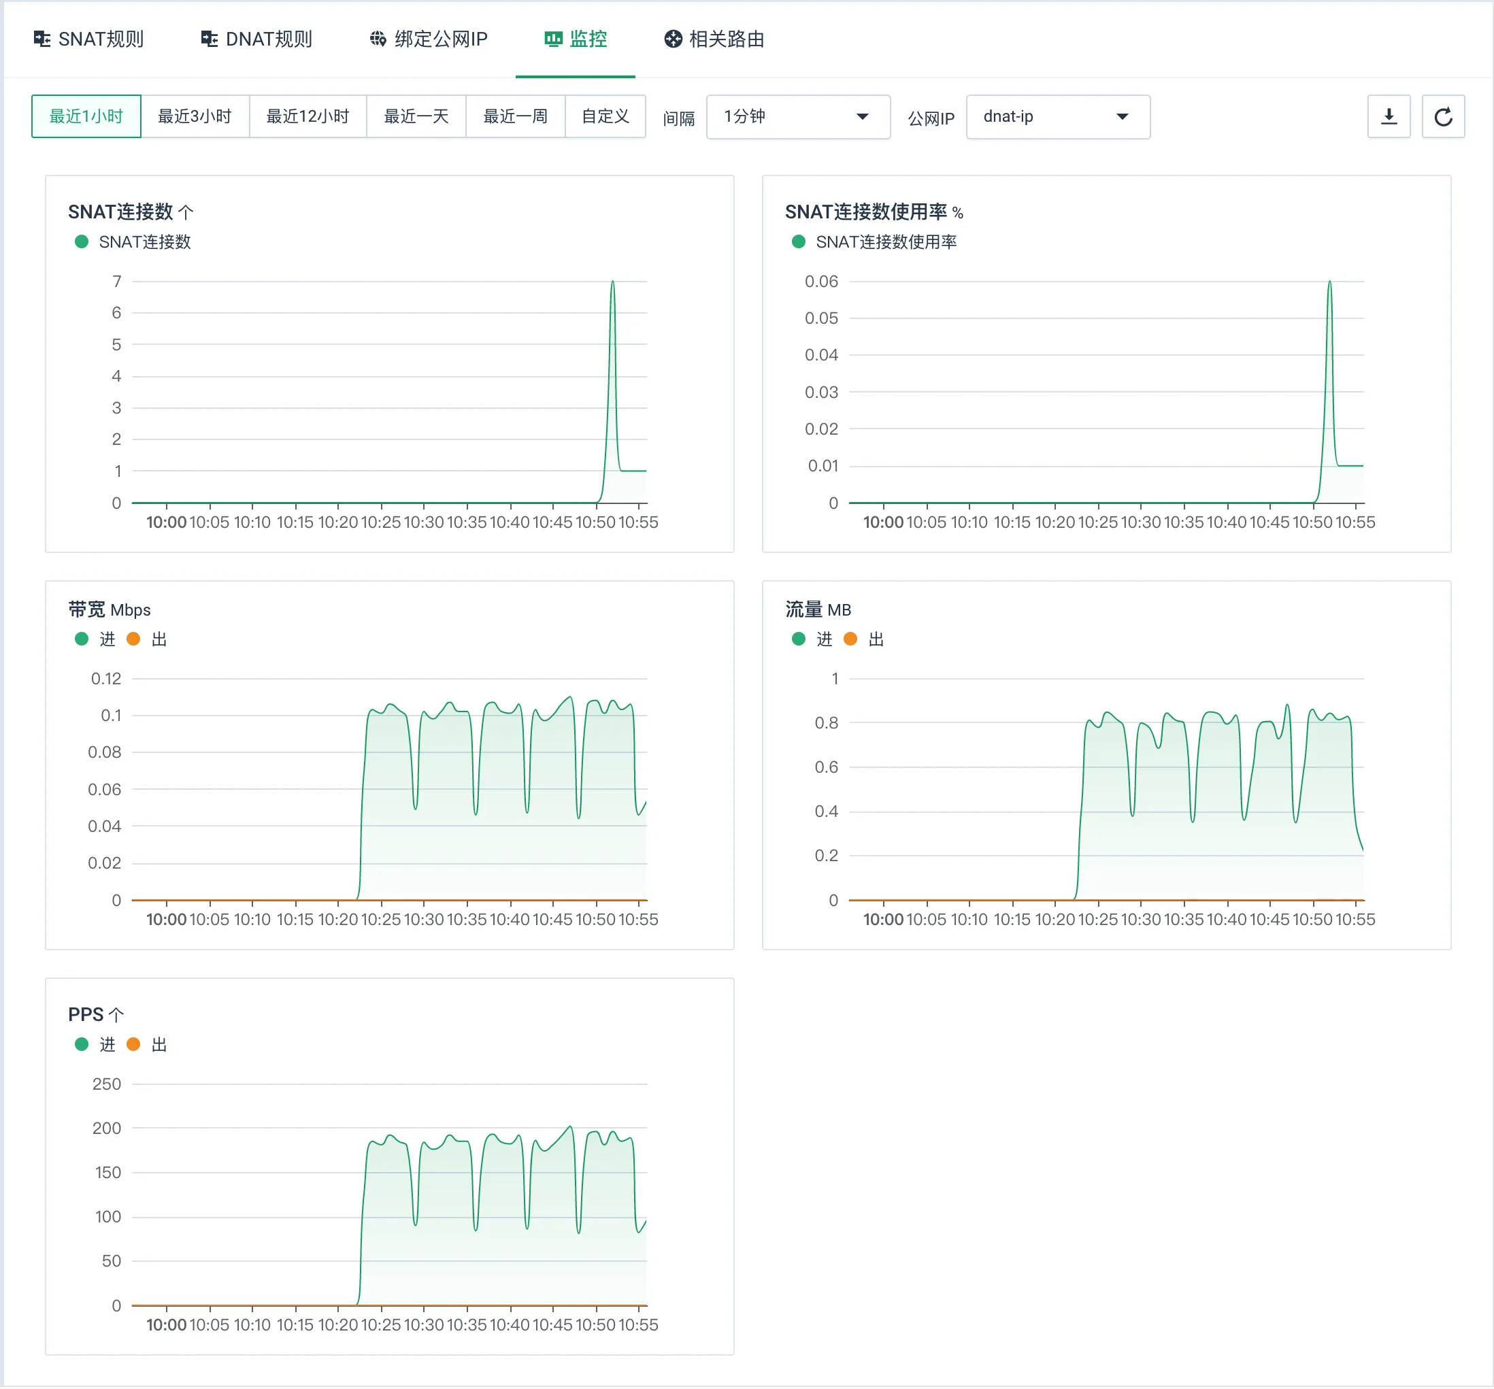Image resolution: width=1494 pixels, height=1389 pixels.
Task: Click the peak on SNAT连接数 chart
Action: pos(612,282)
